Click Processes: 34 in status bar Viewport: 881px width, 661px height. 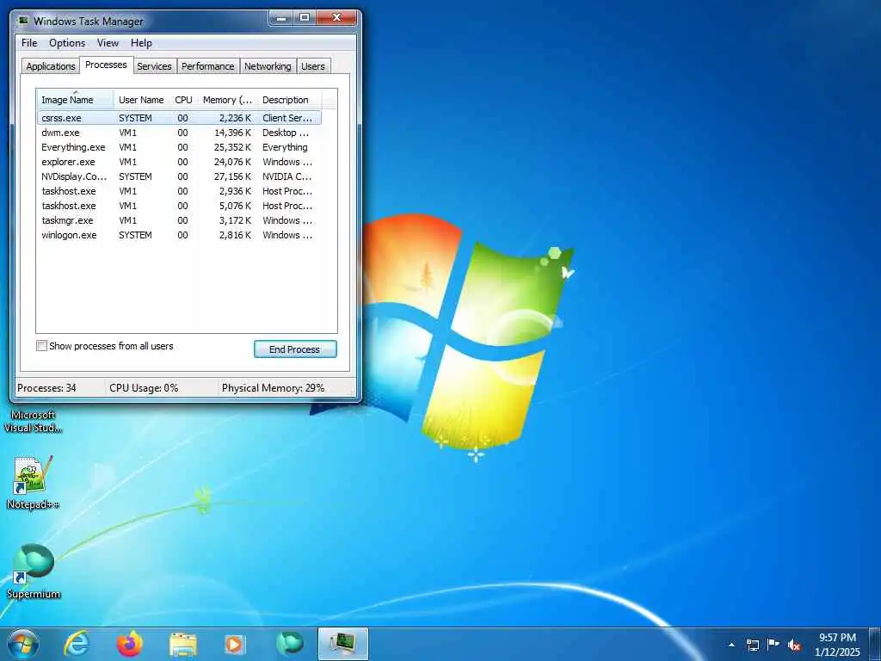point(46,388)
